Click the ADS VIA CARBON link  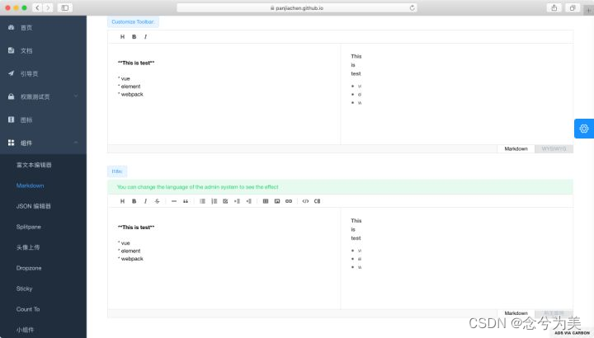tap(572, 333)
